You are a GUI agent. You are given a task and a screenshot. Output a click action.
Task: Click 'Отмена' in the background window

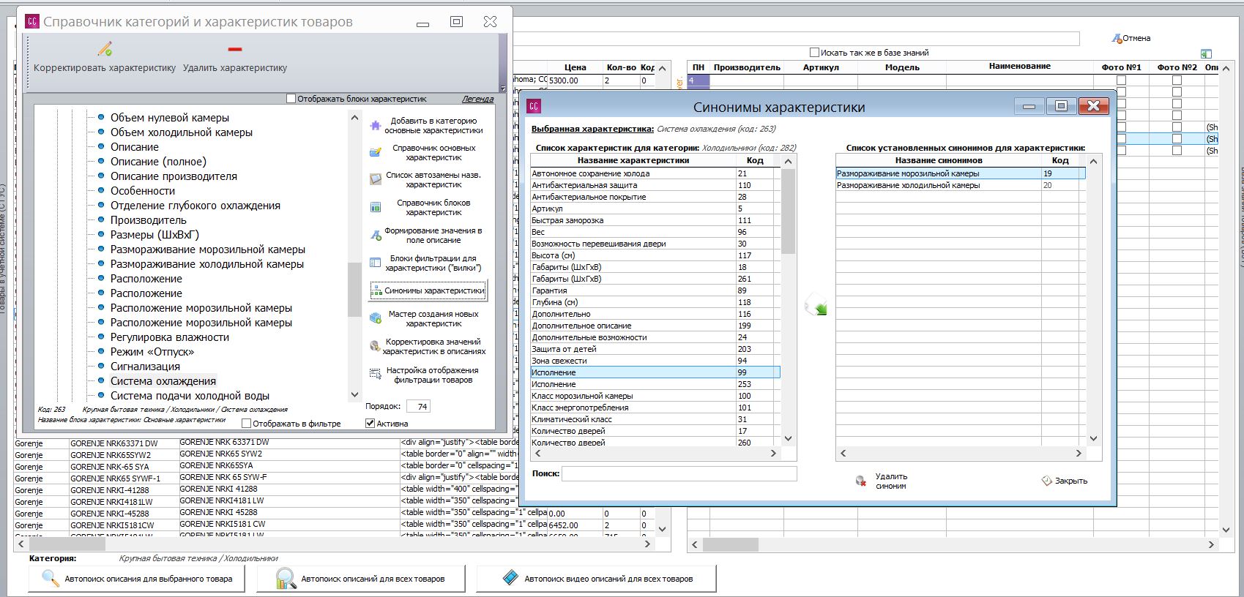coord(1131,38)
